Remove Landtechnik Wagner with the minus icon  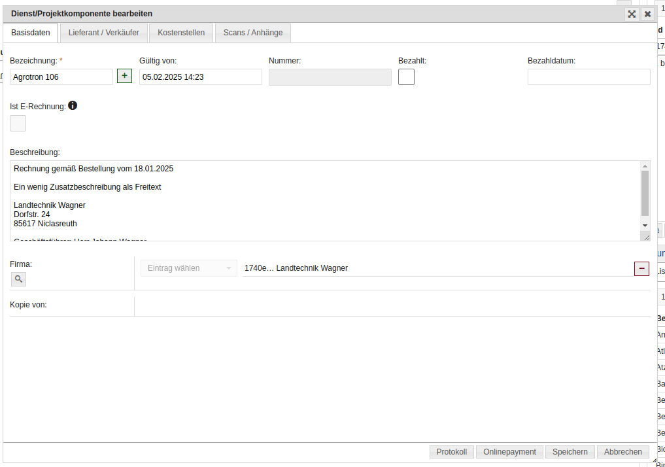(x=641, y=268)
